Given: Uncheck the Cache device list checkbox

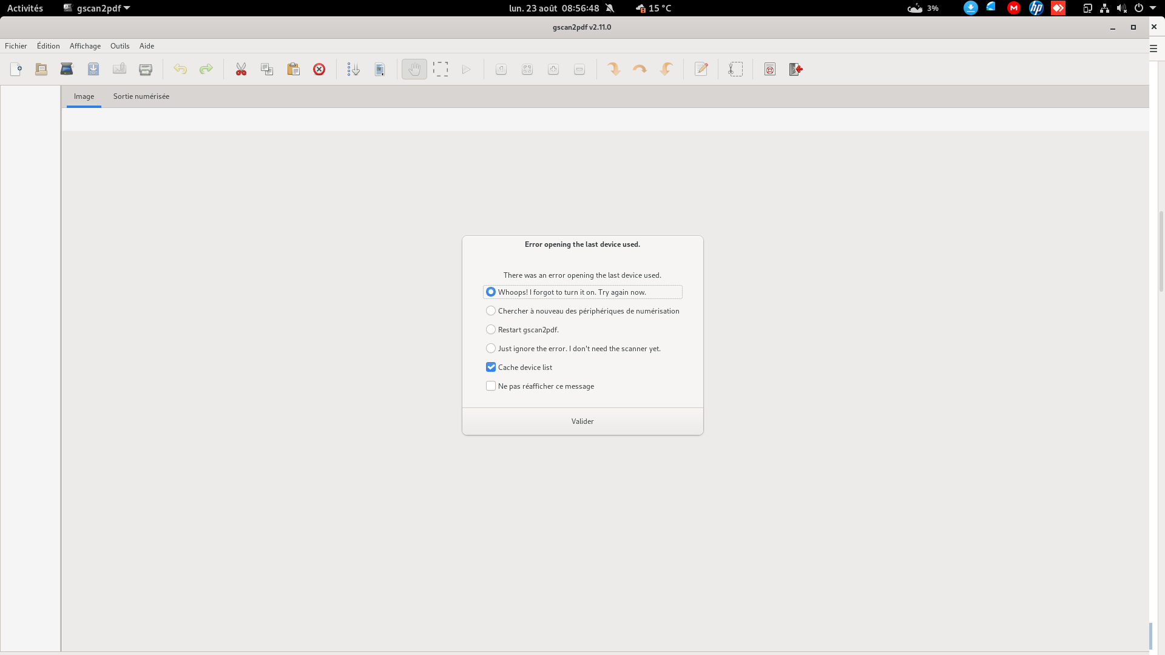Looking at the screenshot, I should click(491, 368).
